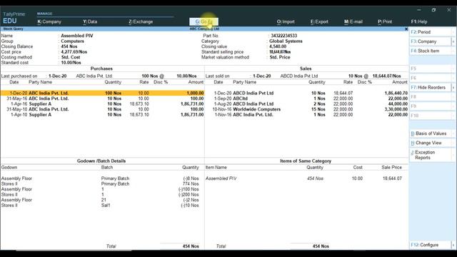This screenshot has width=457, height=257.
Task: Open the O: Import menu
Action: 286,21
